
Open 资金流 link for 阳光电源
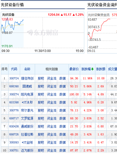[x=52, y=94]
